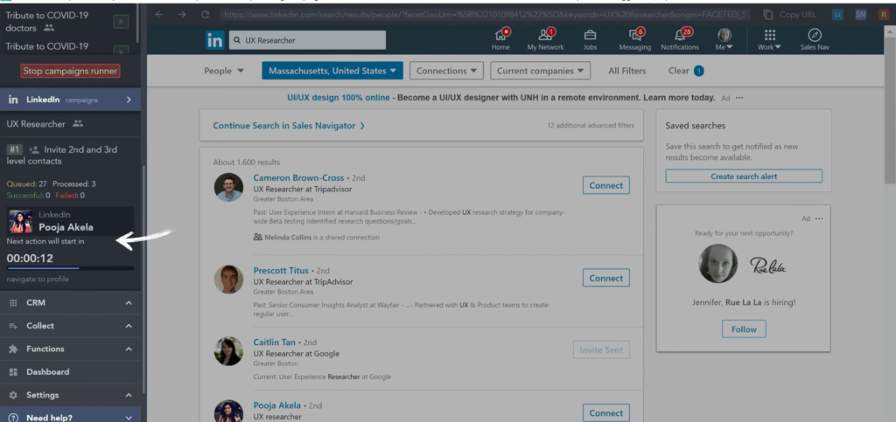Click the UX Researcher search field
The width and height of the screenshot is (896, 422).
[x=306, y=40]
